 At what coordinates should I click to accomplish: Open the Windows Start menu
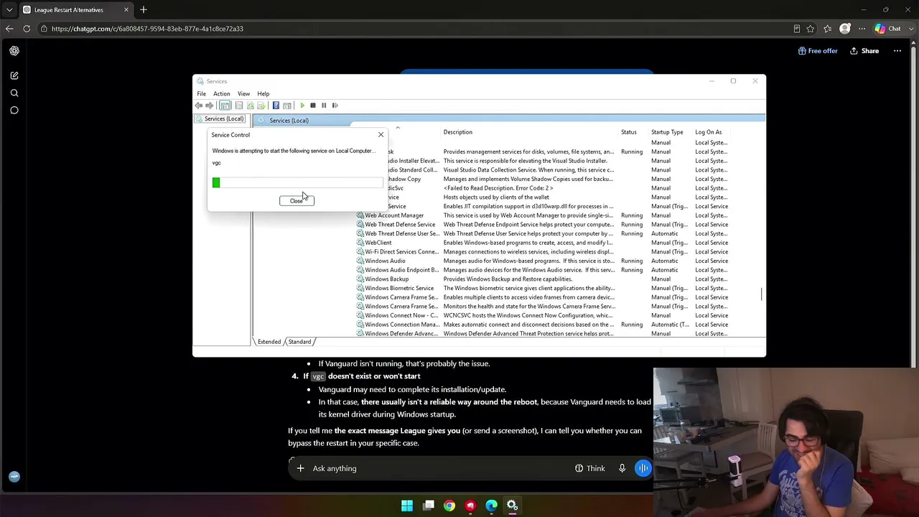(x=407, y=506)
